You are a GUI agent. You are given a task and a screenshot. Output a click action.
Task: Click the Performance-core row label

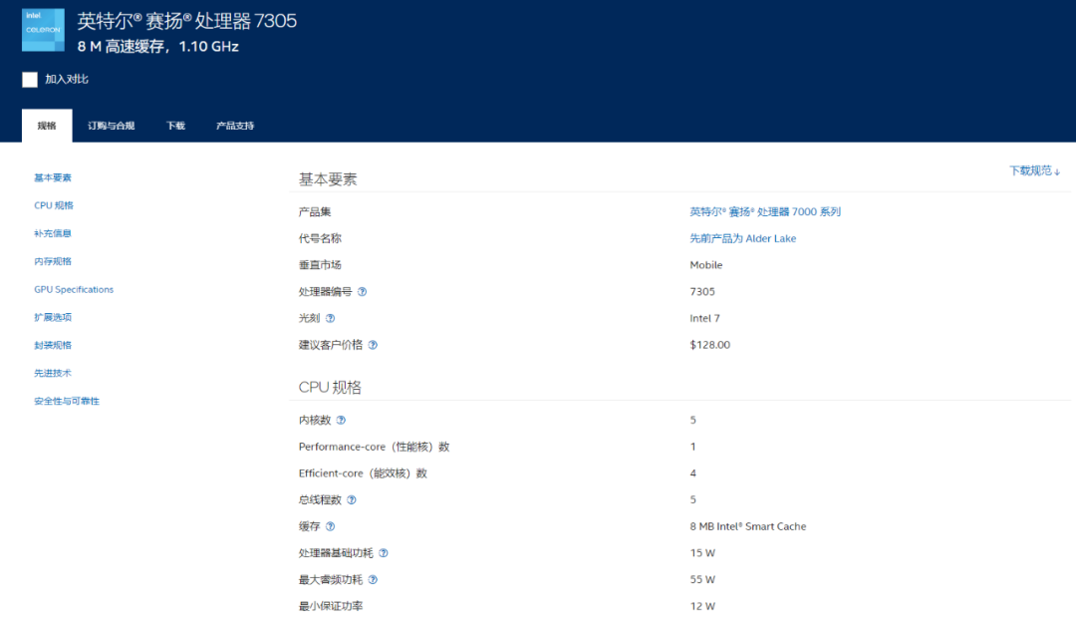(374, 447)
